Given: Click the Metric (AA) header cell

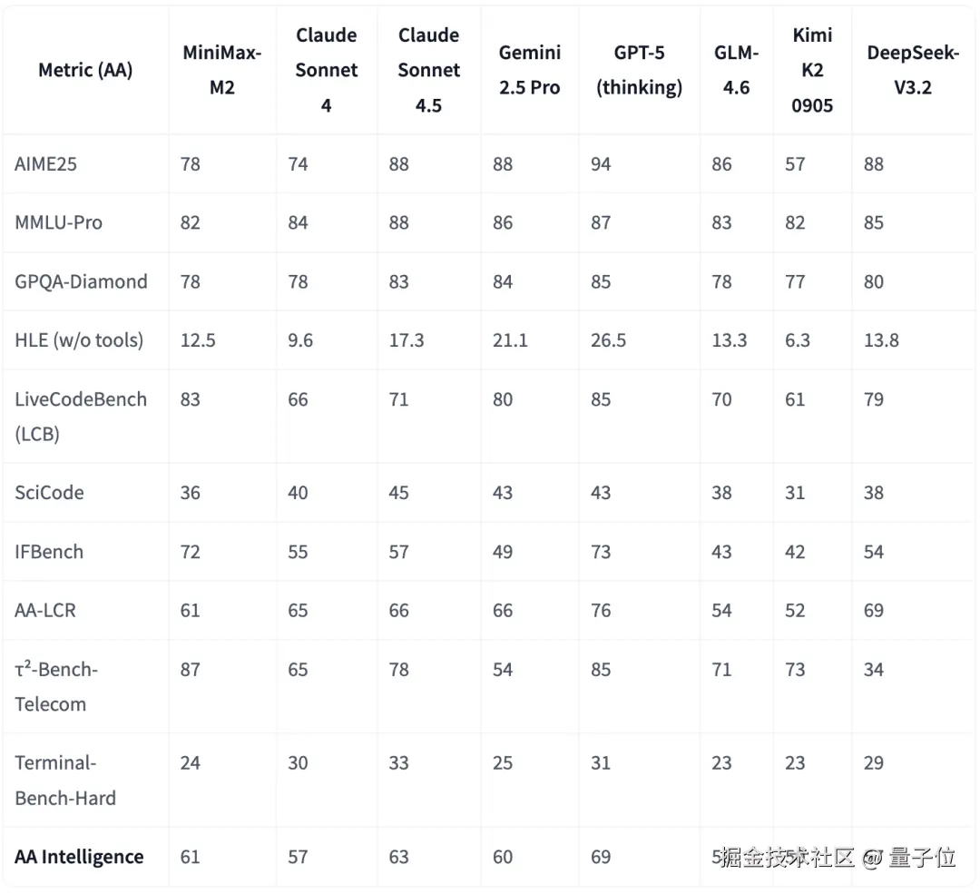Looking at the screenshot, I should click(x=85, y=70).
